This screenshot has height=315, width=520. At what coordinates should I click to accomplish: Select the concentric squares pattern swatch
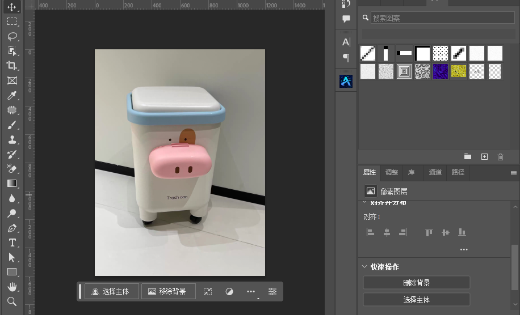point(404,71)
